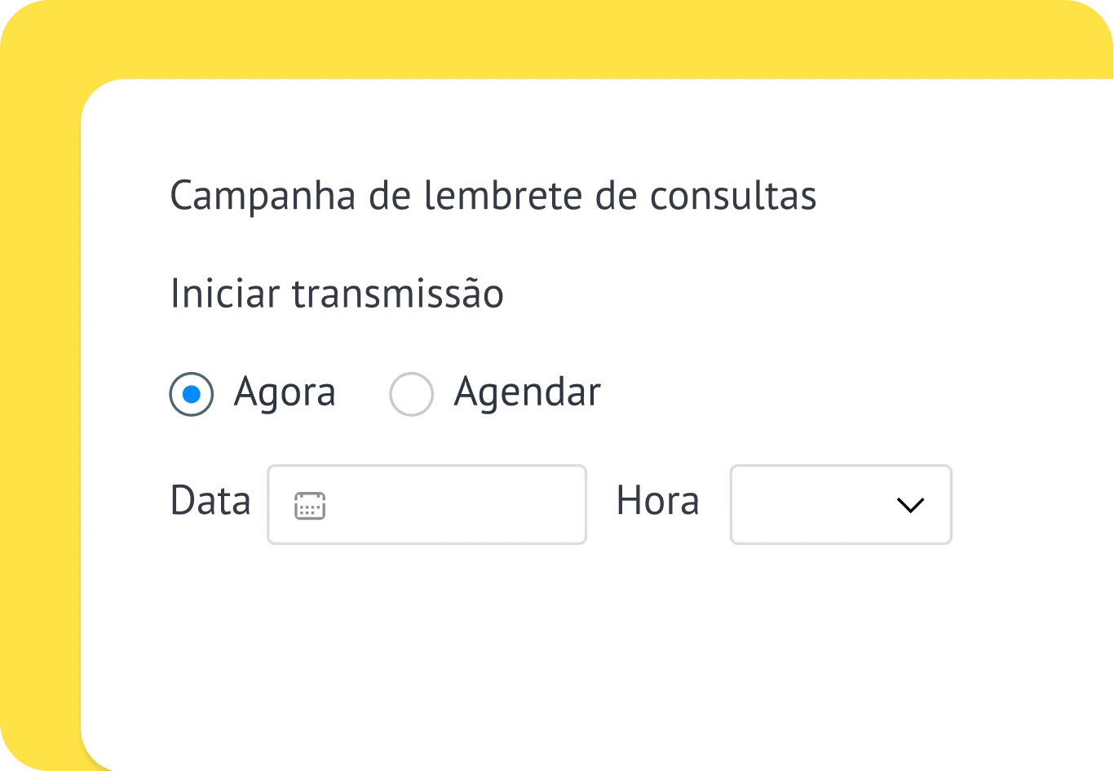Click the calendar icon in the Data field
Screen dimensions: 1114x771
(310, 506)
